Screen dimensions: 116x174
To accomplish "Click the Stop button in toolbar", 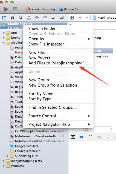I will pyautogui.click(x=15, y=9).
